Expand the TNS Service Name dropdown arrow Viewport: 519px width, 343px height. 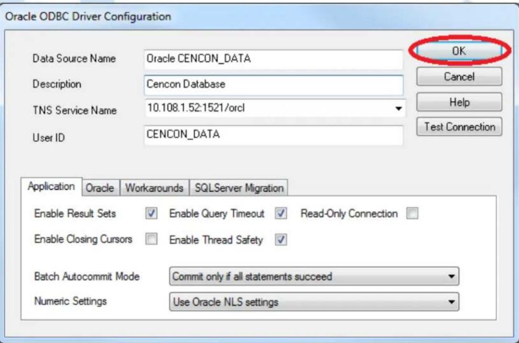[398, 108]
